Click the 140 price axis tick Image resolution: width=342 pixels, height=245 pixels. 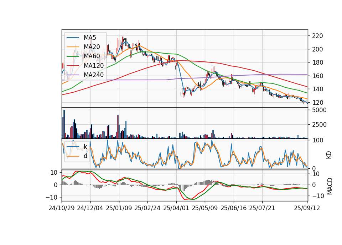coord(317,89)
